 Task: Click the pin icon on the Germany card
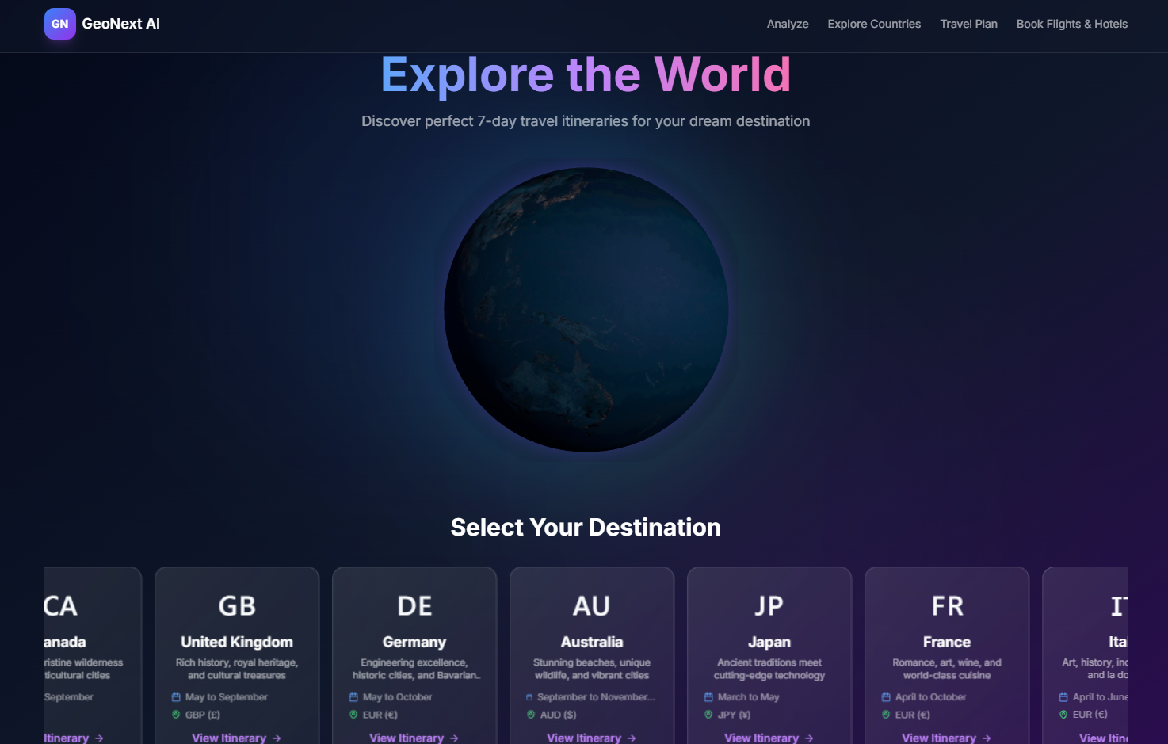pyautogui.click(x=353, y=715)
